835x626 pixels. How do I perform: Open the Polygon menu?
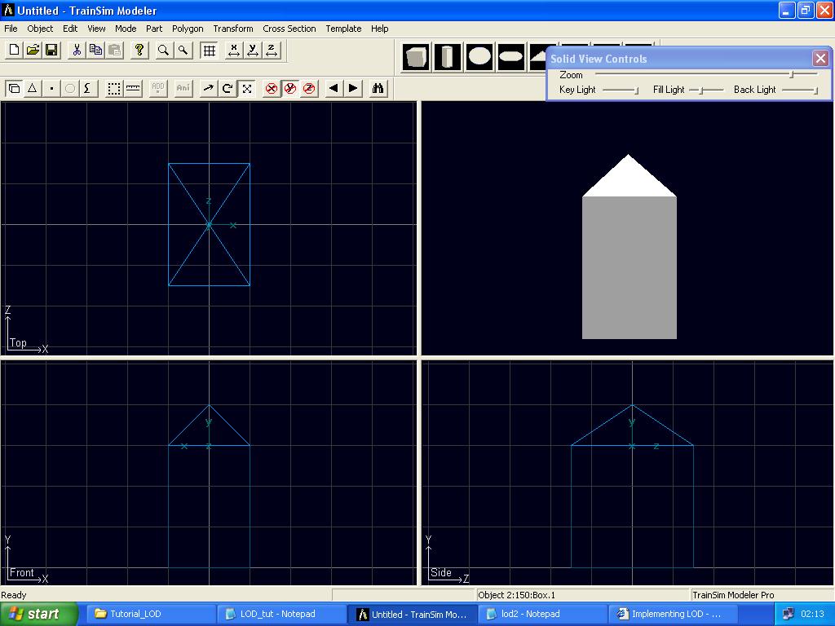point(187,28)
